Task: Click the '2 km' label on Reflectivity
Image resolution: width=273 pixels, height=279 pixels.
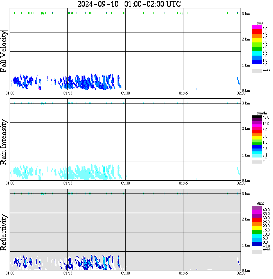Action: (x=246, y=219)
